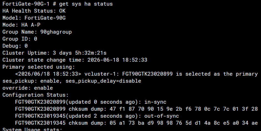
Task: Click the override: enable line
Action: (28, 88)
